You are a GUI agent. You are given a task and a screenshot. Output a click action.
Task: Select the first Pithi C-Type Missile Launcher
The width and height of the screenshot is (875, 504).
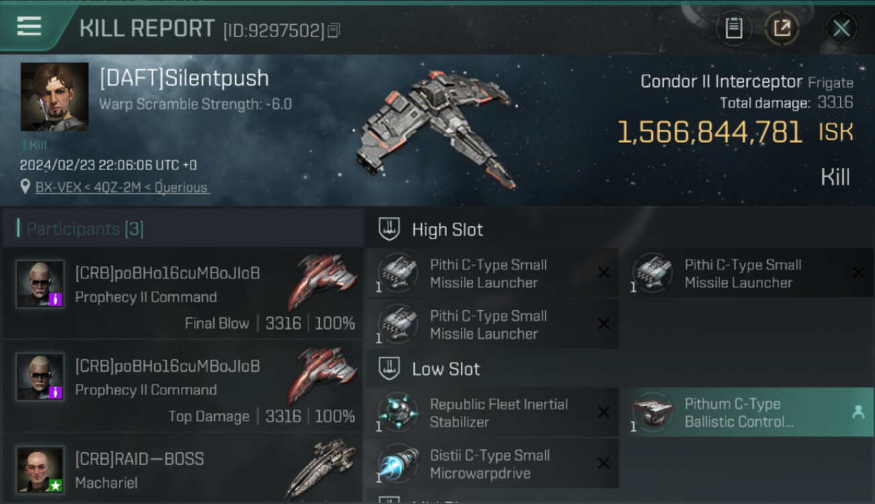tap(493, 273)
